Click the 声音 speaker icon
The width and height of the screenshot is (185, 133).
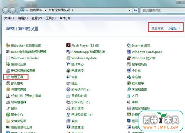[129, 102]
